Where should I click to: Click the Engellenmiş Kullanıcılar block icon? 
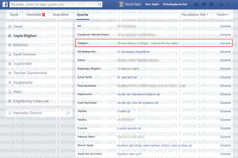(10, 101)
